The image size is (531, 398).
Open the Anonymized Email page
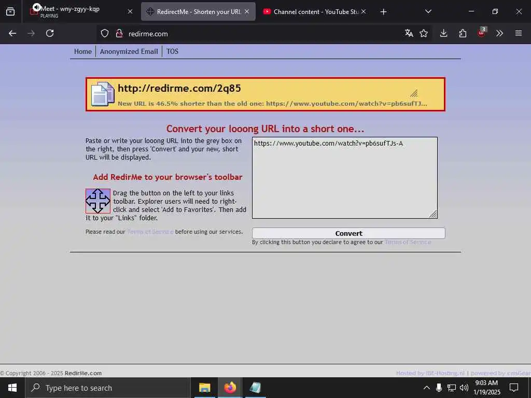coord(129,51)
